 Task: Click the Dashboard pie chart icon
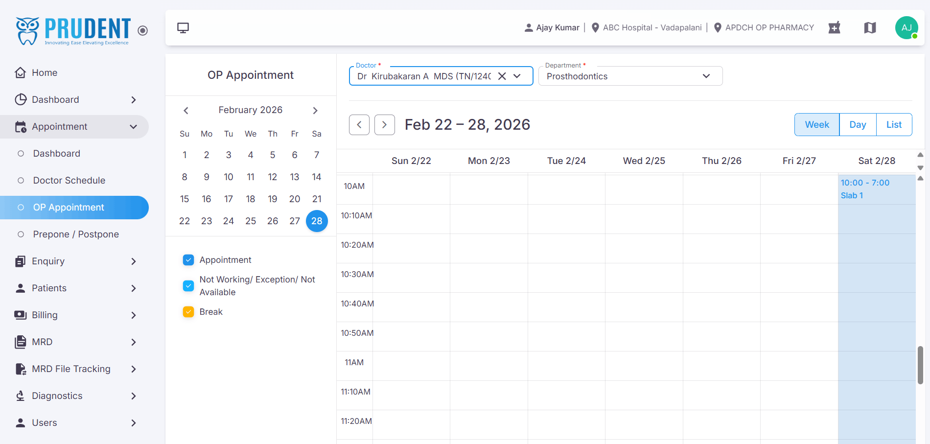20,99
